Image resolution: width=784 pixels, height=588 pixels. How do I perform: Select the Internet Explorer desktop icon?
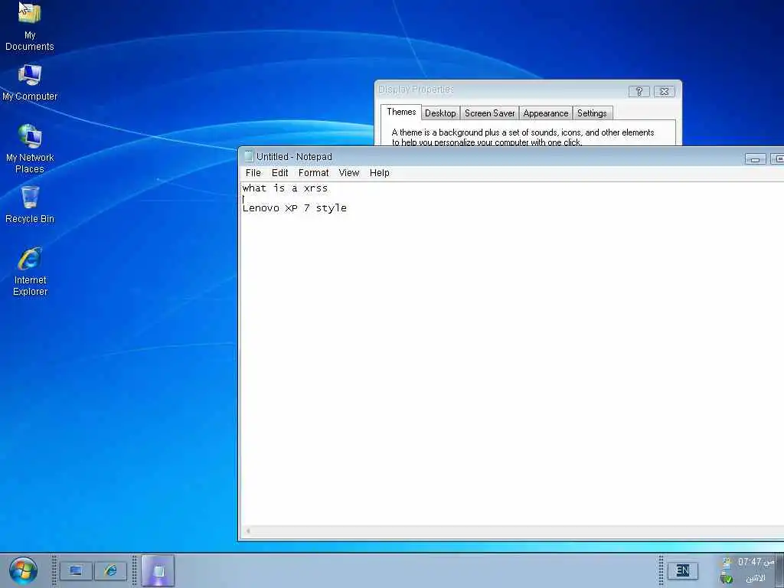pyautogui.click(x=30, y=272)
